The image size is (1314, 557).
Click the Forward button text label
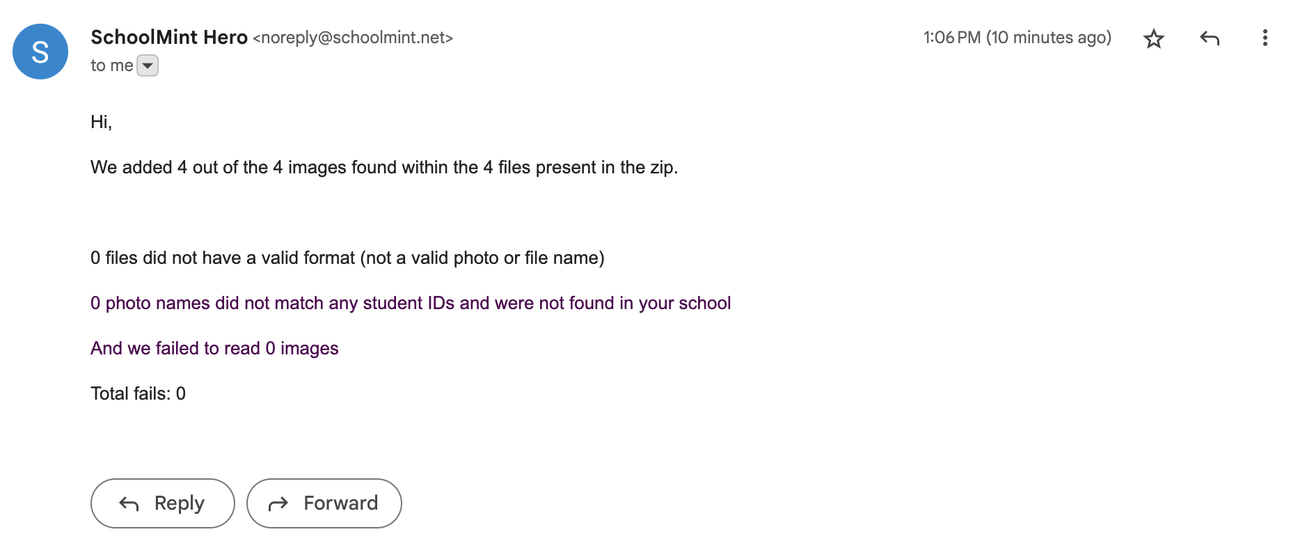pyautogui.click(x=341, y=503)
